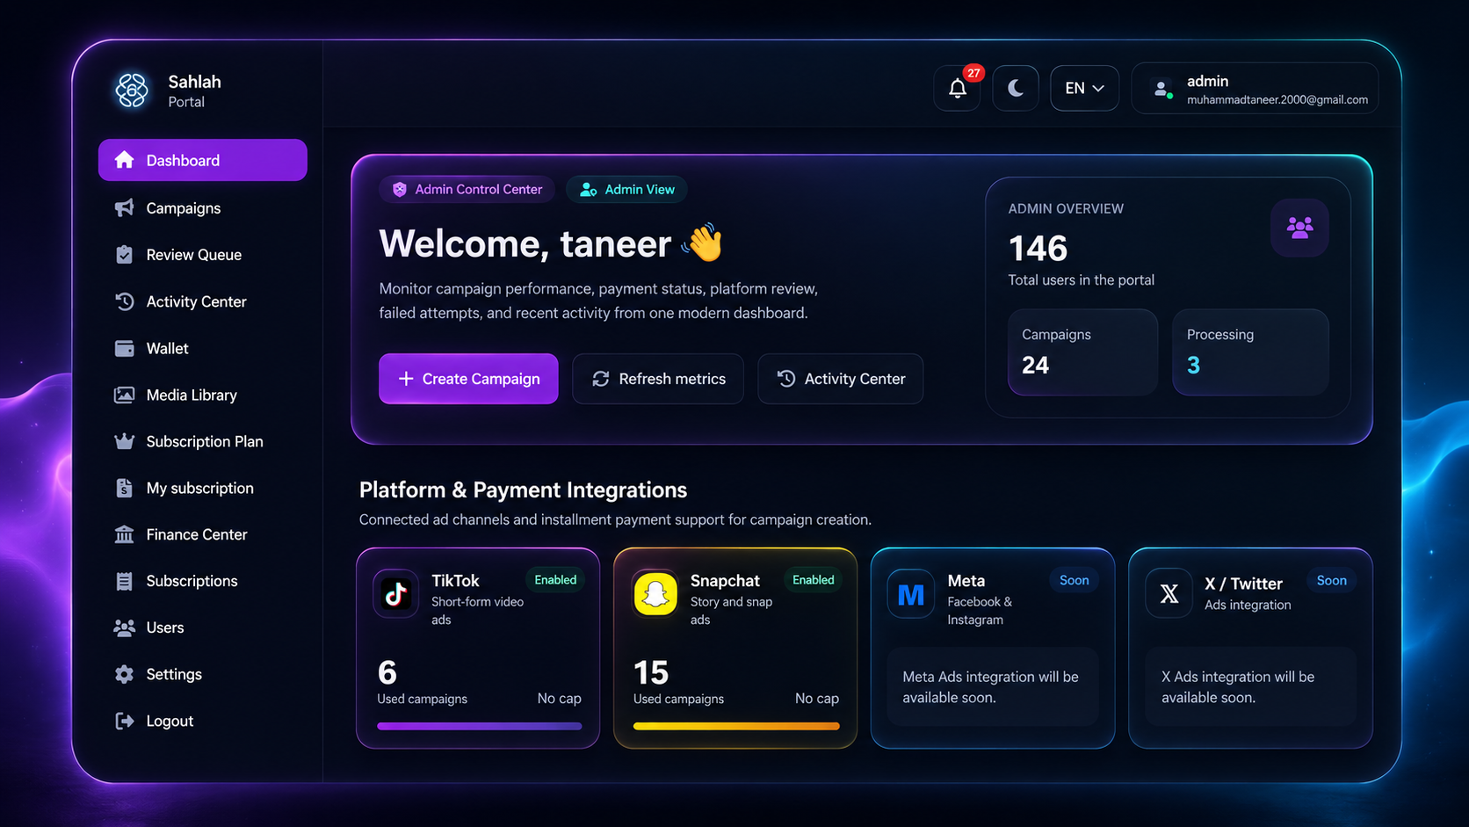
Task: Click the X / Twitter Soon badge
Action: 1331,580
